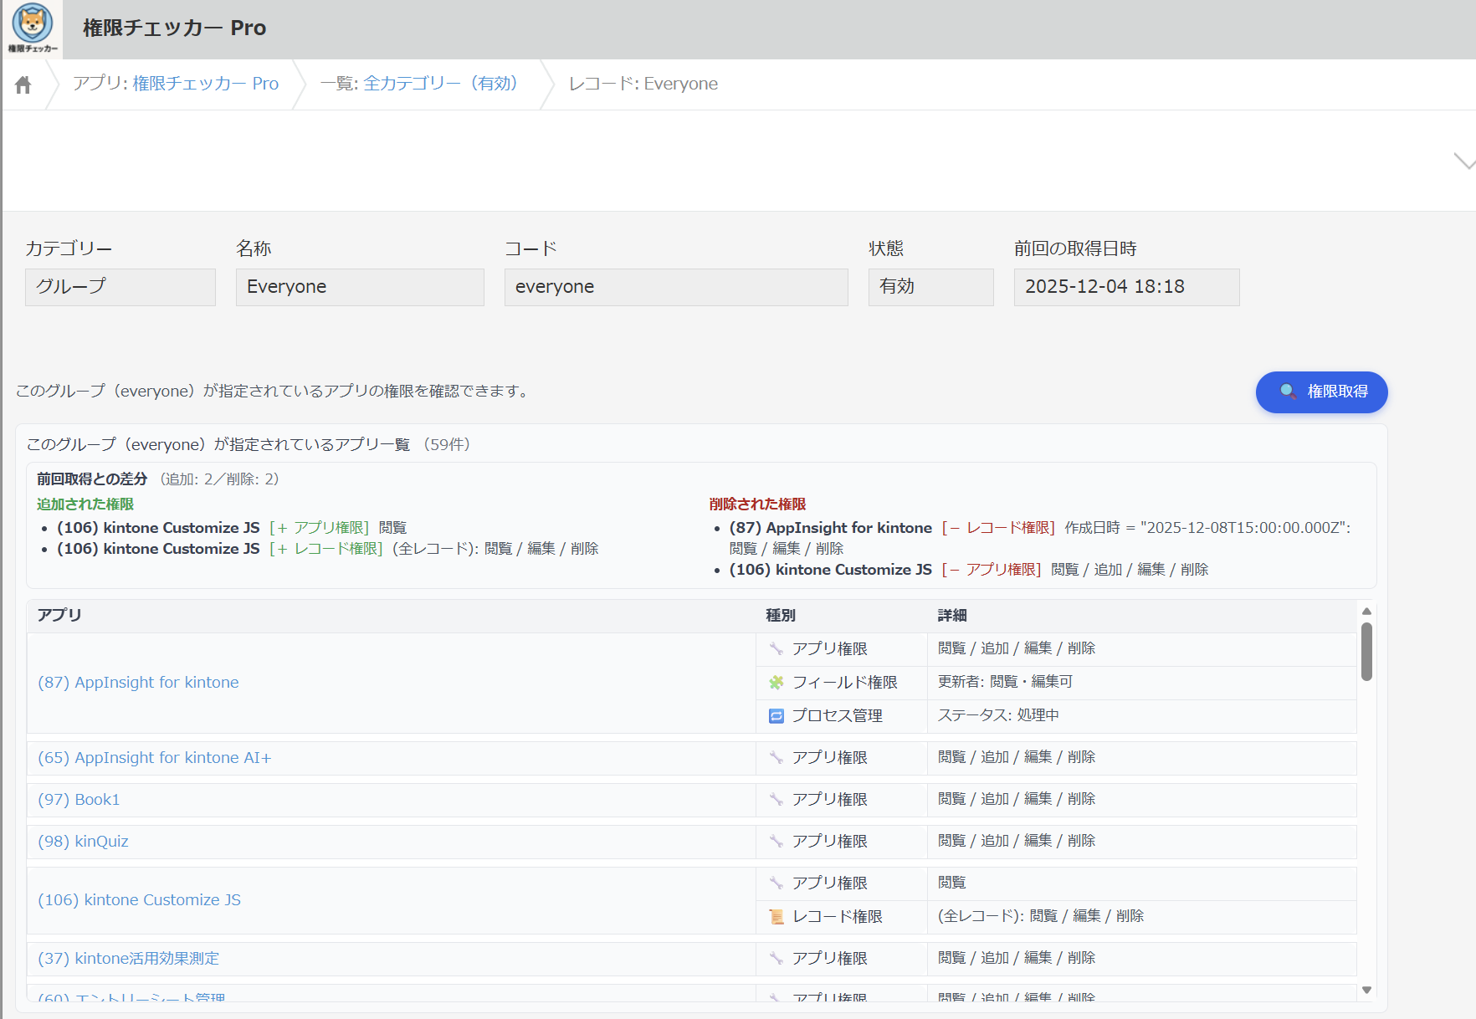Screen dimensions: 1476x1019
Task: Click the wrench icon in the kinQuiz row
Action: point(776,842)
